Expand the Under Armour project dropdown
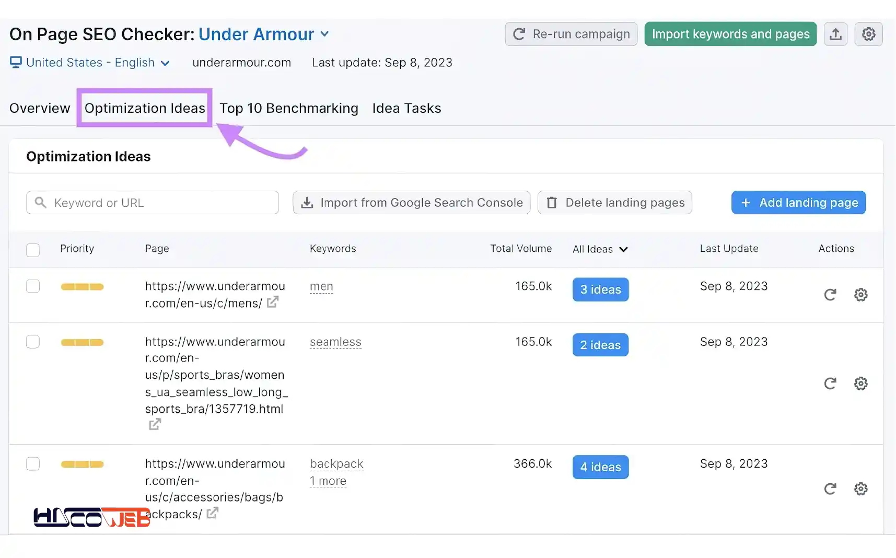The width and height of the screenshot is (896, 558). point(264,34)
